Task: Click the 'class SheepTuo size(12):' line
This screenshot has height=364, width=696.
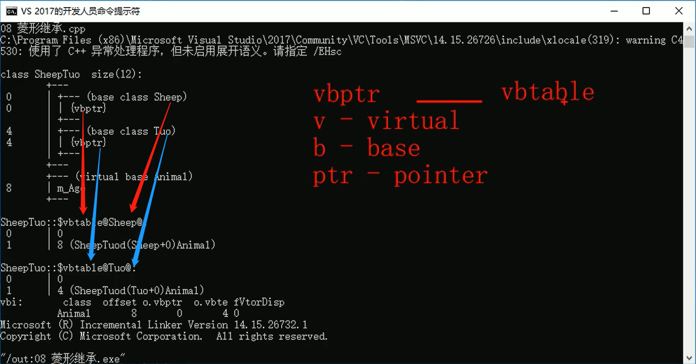Action: point(71,74)
